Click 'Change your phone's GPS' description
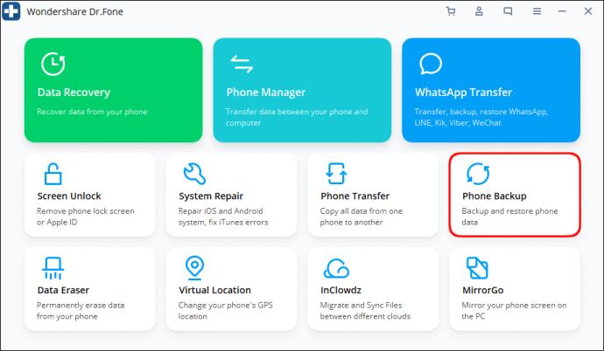604x351 pixels. 225,311
